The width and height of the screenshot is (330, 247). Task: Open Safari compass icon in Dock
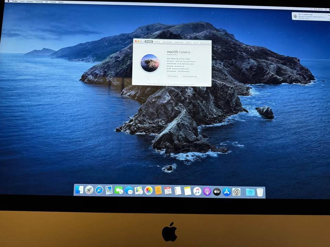click(x=99, y=190)
